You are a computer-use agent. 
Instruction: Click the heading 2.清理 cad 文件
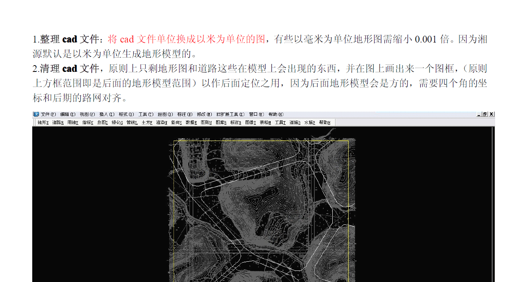pos(66,69)
